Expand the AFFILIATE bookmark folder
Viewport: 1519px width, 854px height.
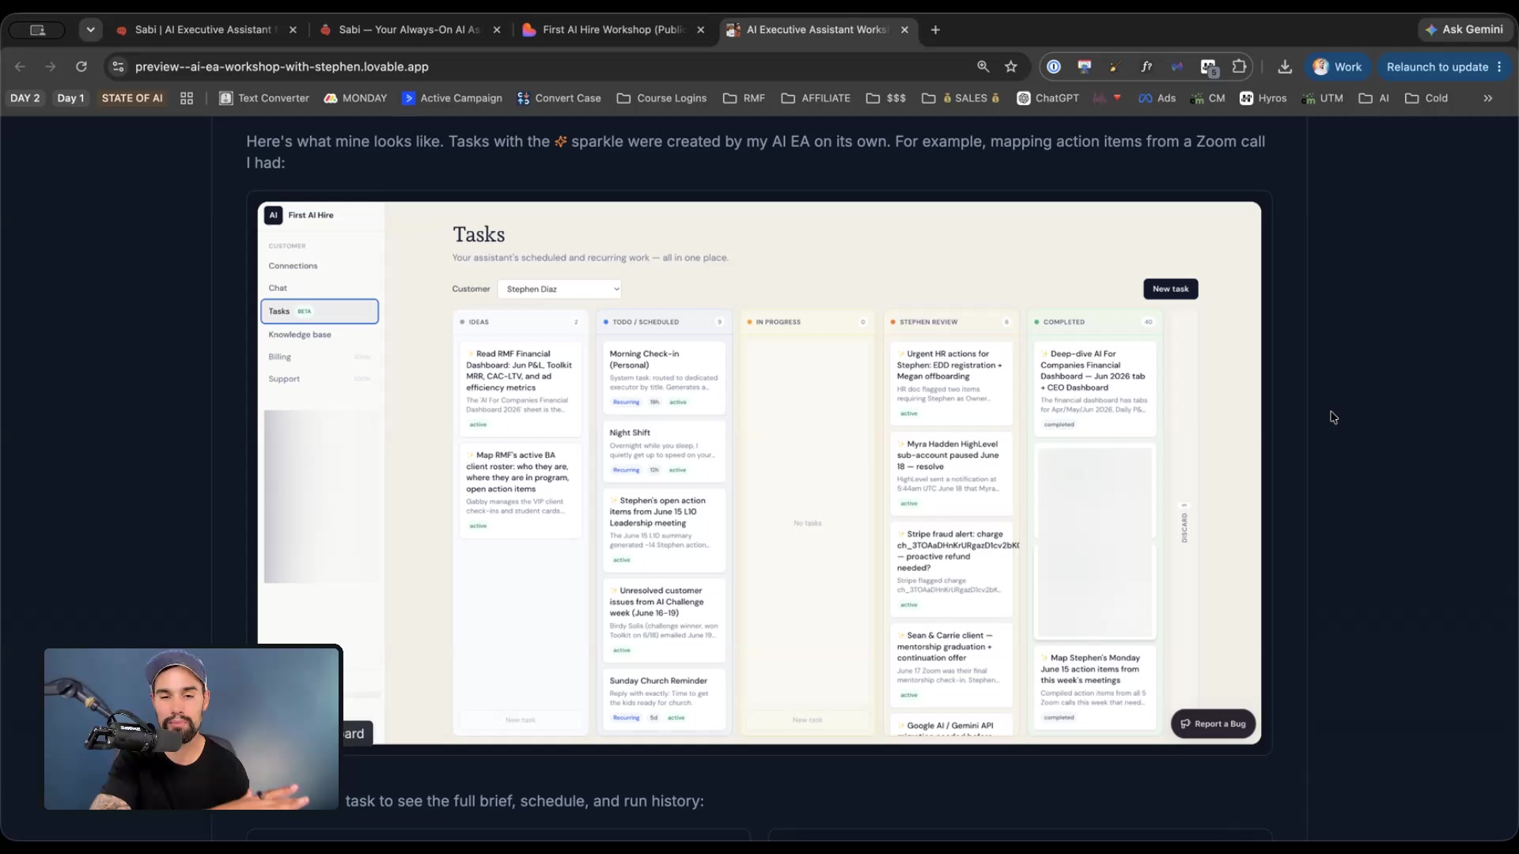[816, 98]
